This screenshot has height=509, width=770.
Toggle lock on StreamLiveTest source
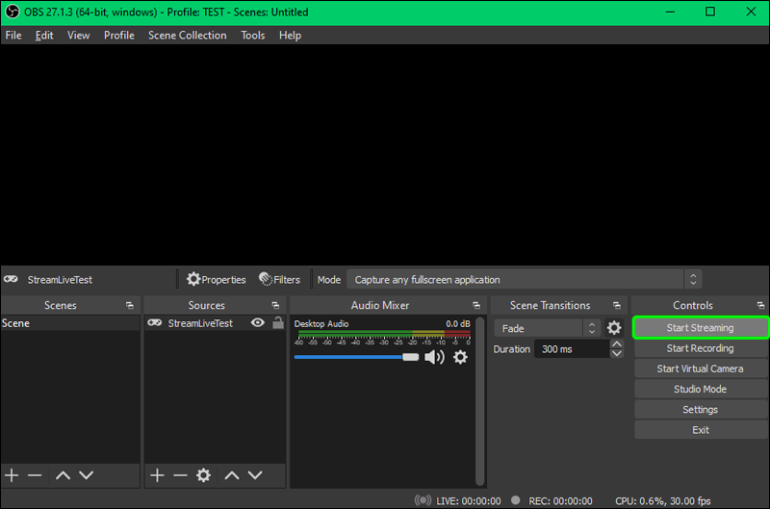coord(278,323)
